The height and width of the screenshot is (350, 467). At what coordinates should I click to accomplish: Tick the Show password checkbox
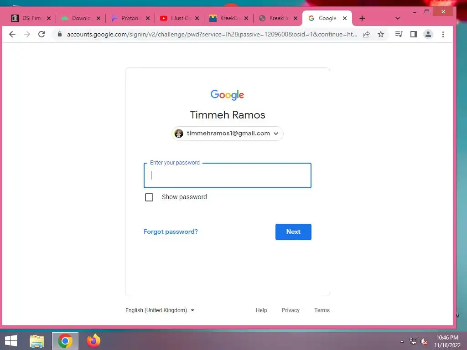(149, 197)
